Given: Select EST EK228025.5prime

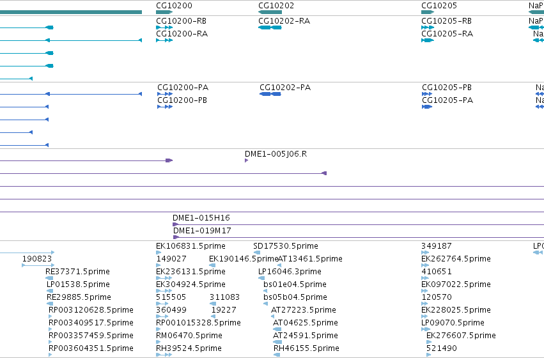Looking at the screenshot, I should click(x=456, y=310).
